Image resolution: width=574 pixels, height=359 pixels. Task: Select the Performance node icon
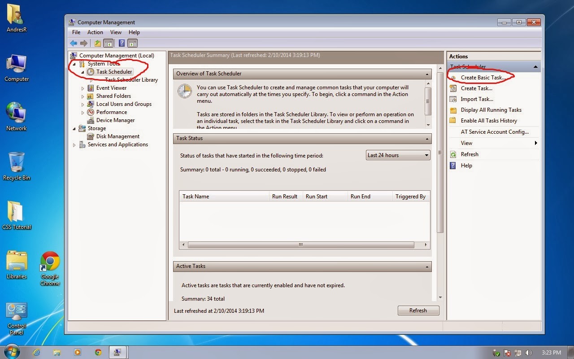pos(91,112)
